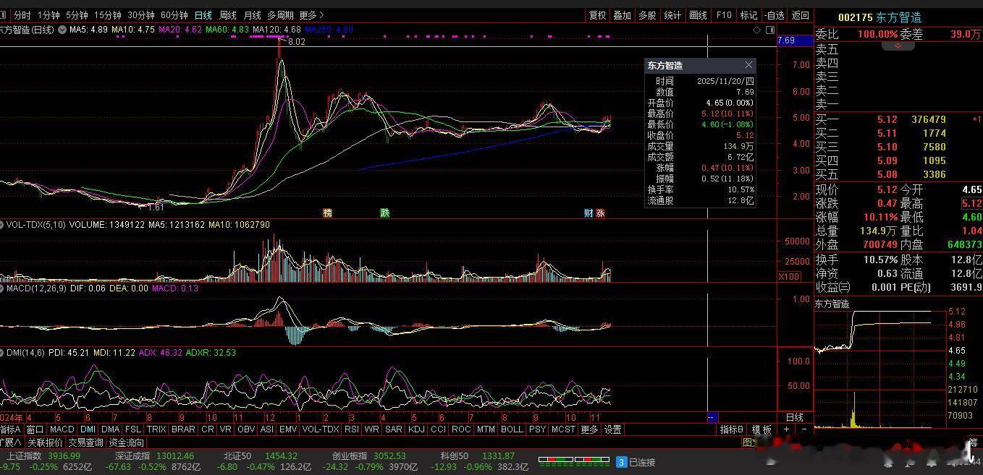Click the 榜 marker on the chart
Viewport: 983px width, 475px height.
pos(327,213)
